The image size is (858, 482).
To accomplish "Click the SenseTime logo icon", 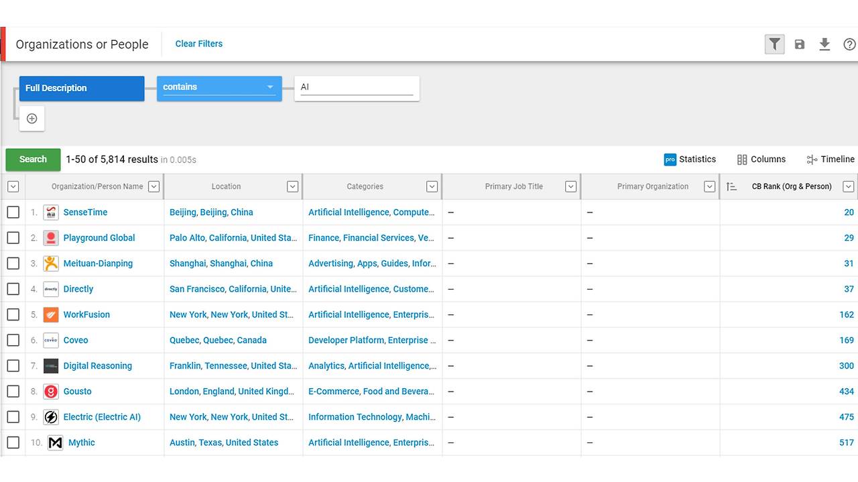I will point(51,213).
